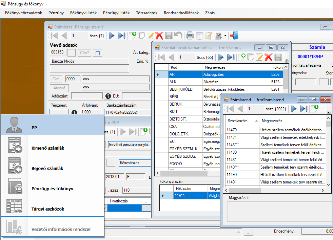
Task: Click the Cím? button
Action: click(84, 53)
